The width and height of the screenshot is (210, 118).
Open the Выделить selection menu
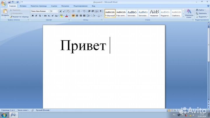point(202,17)
